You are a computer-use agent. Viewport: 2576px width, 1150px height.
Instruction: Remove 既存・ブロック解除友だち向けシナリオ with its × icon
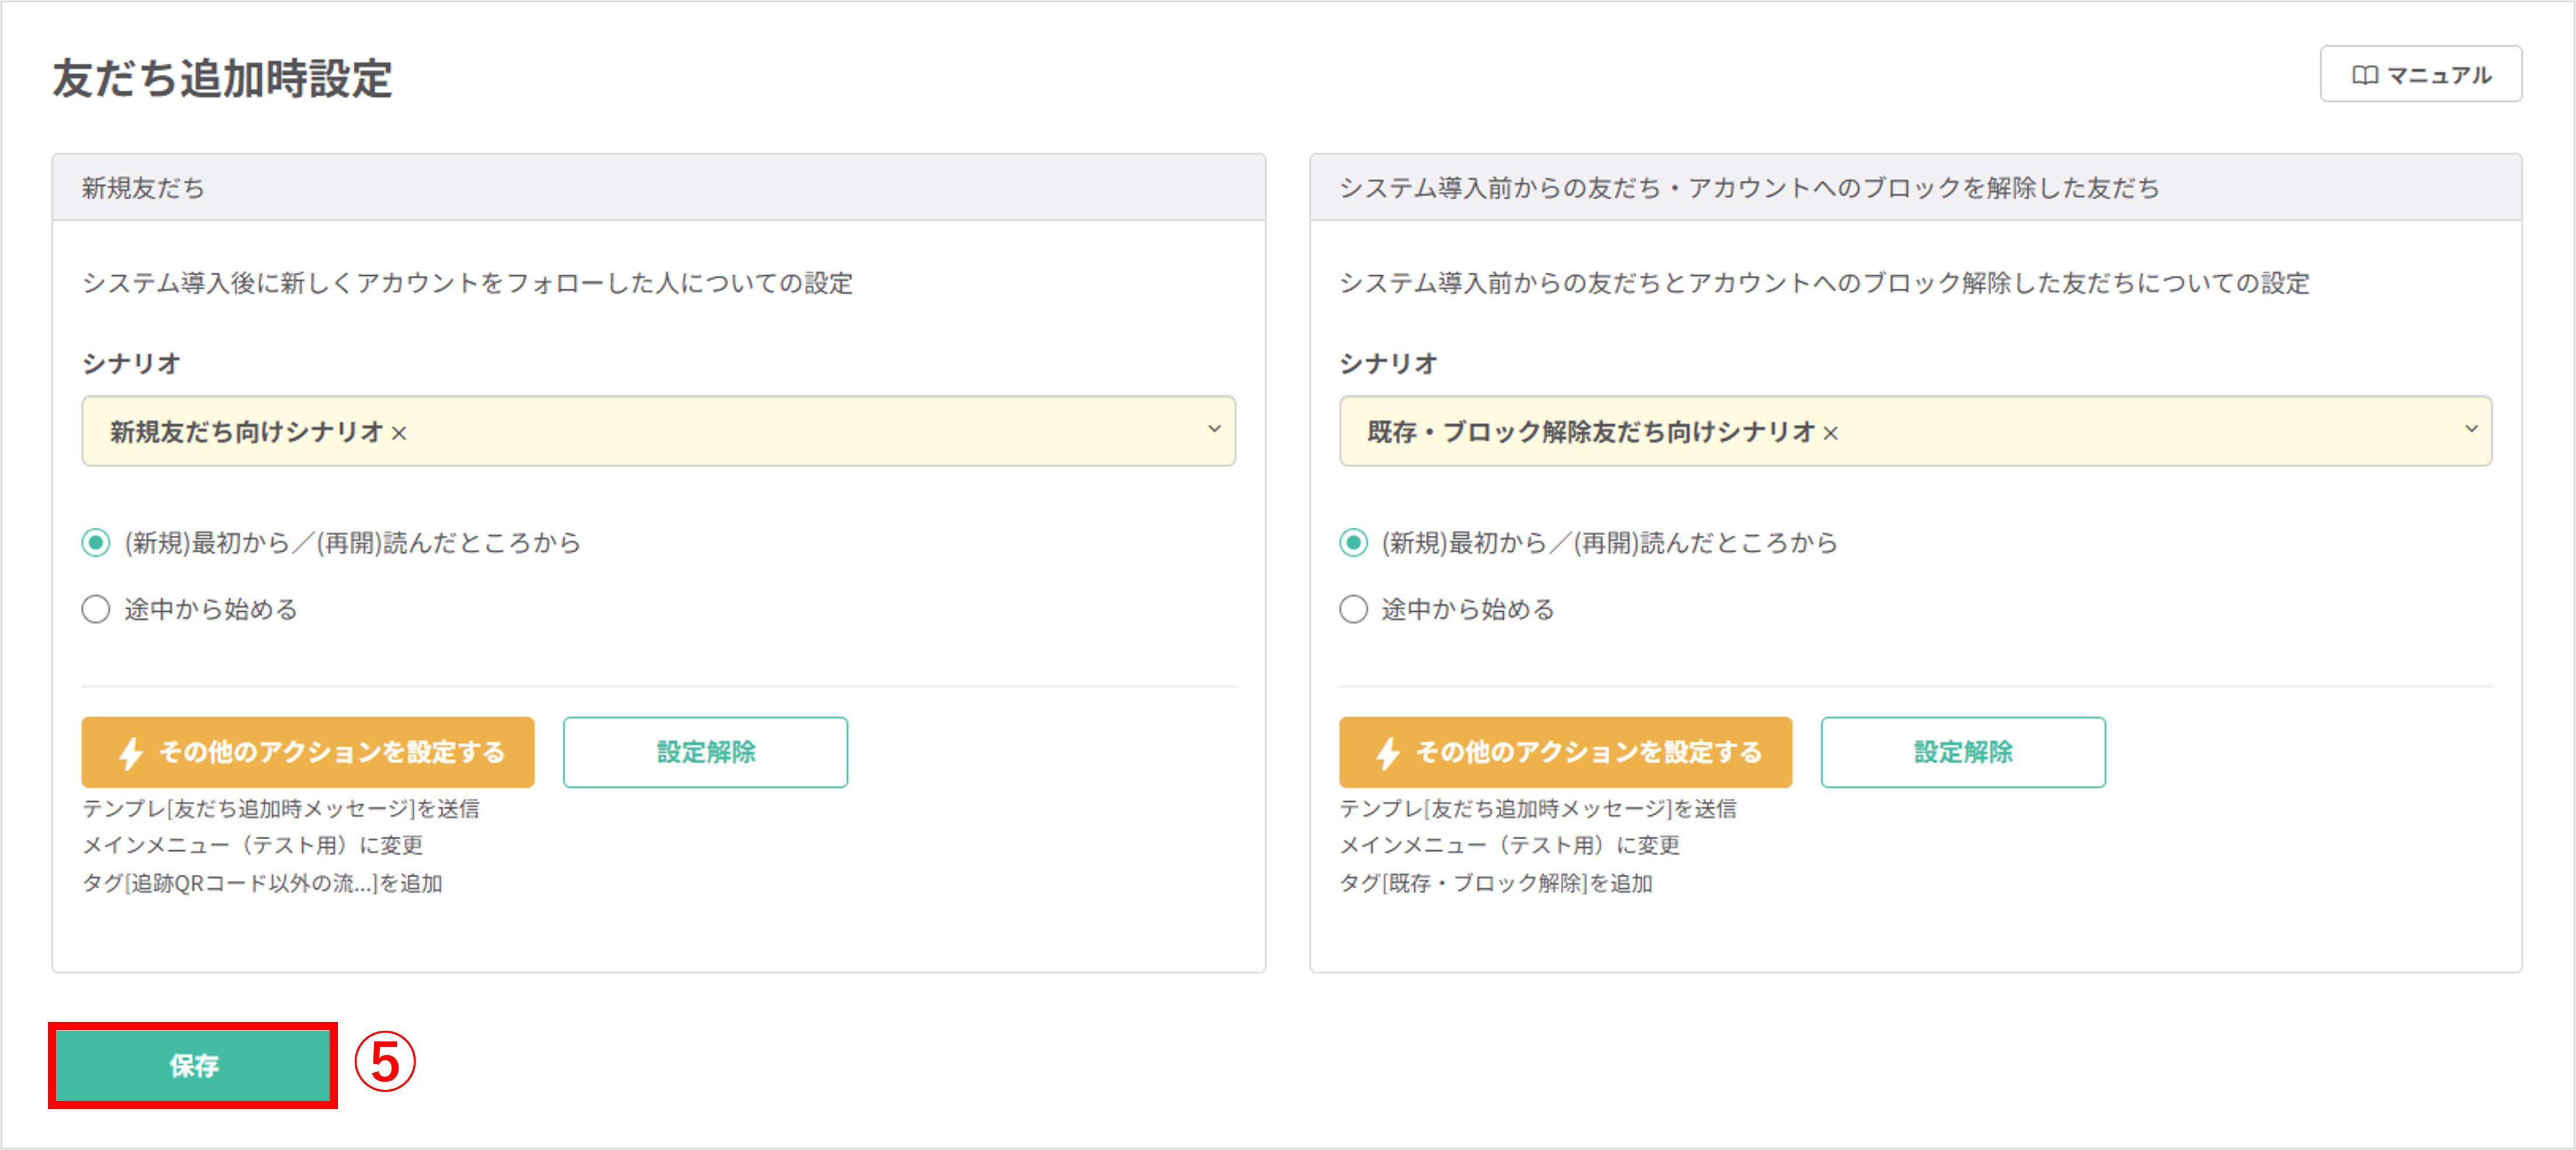tap(1830, 433)
